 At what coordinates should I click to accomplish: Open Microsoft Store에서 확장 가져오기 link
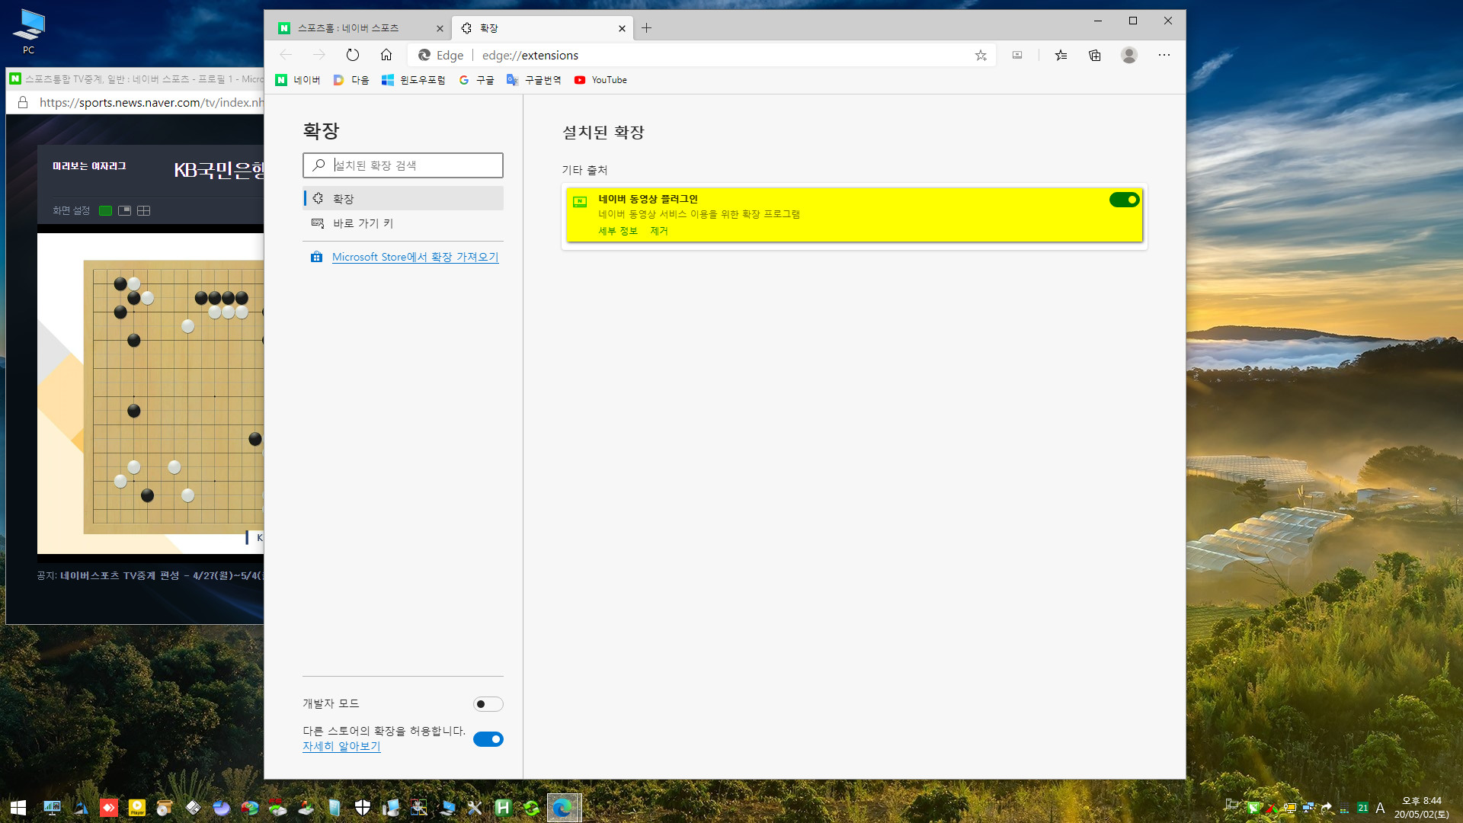click(415, 257)
